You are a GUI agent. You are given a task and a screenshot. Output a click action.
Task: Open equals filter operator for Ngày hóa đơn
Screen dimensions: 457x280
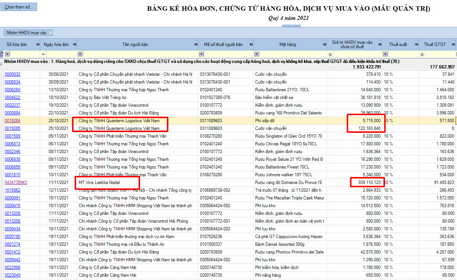point(43,54)
